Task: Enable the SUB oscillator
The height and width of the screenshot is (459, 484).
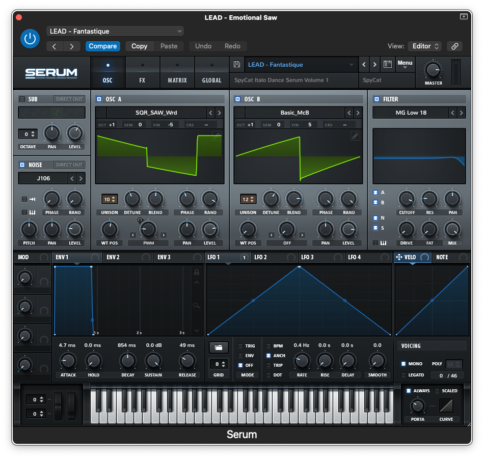Action: coord(22,99)
